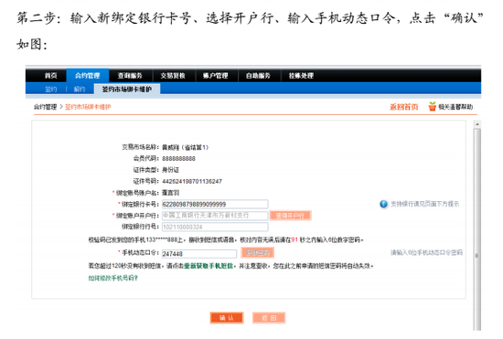The width and height of the screenshot is (503, 339).
Task: Click the orange 签约市场绑卡维护 breadcrumb
Action: coord(88,107)
